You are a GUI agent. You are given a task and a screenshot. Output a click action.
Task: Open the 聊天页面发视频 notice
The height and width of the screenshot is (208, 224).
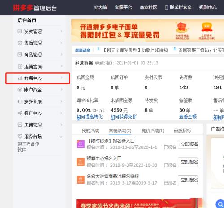135,50
